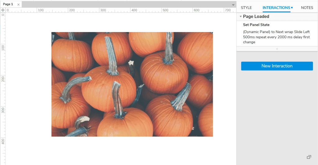The image size is (318, 165).
Task: Select the Page 1 canvas tab
Action: click(8, 4)
